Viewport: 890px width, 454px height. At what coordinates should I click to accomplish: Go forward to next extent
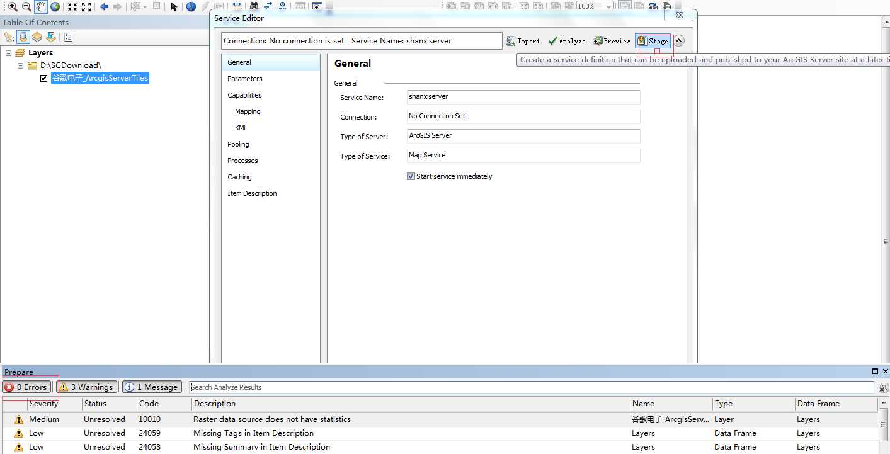coord(117,7)
